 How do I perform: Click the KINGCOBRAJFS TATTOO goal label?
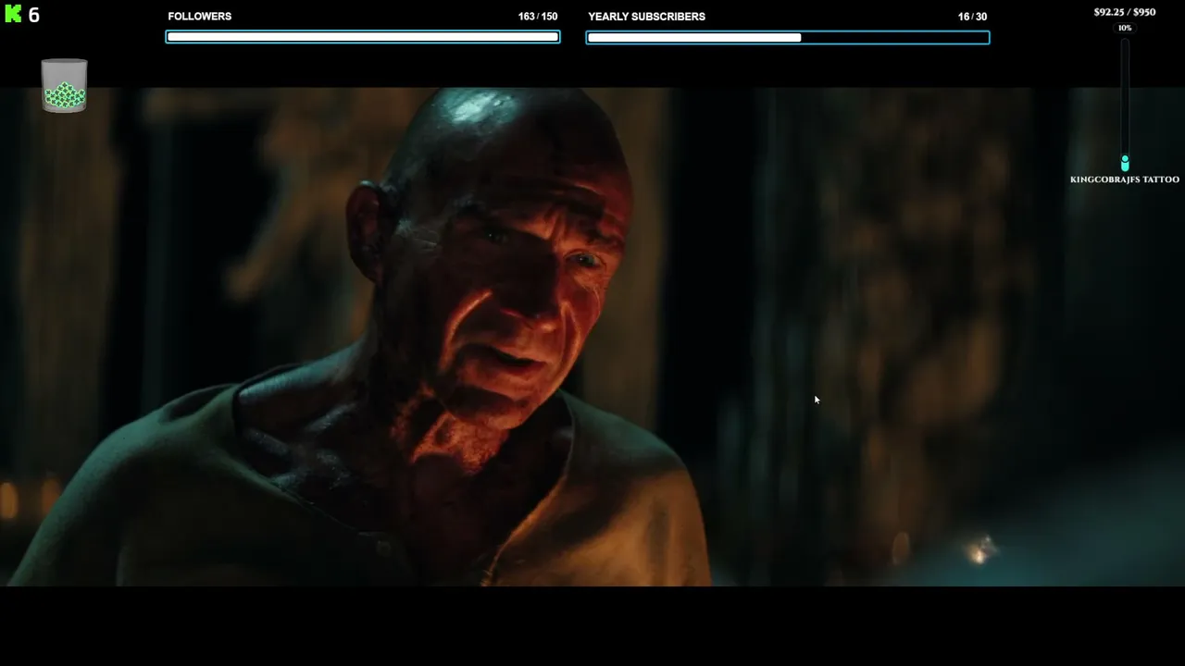pyautogui.click(x=1125, y=179)
